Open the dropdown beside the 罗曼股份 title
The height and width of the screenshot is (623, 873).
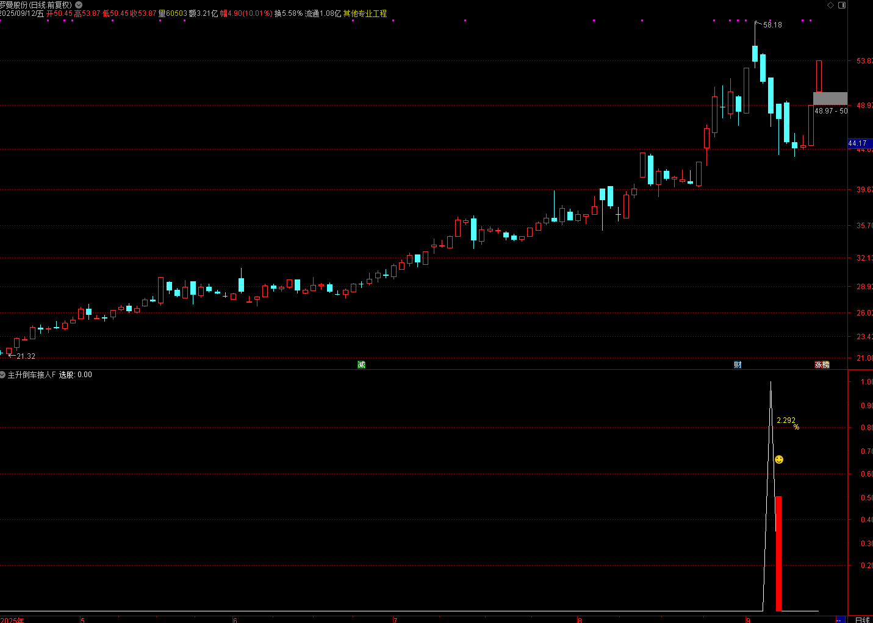[x=79, y=5]
